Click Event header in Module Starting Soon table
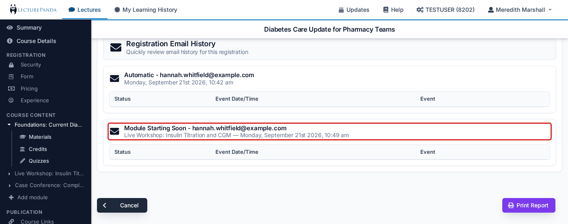Image resolution: width=568 pixels, height=224 pixels. coord(428,152)
